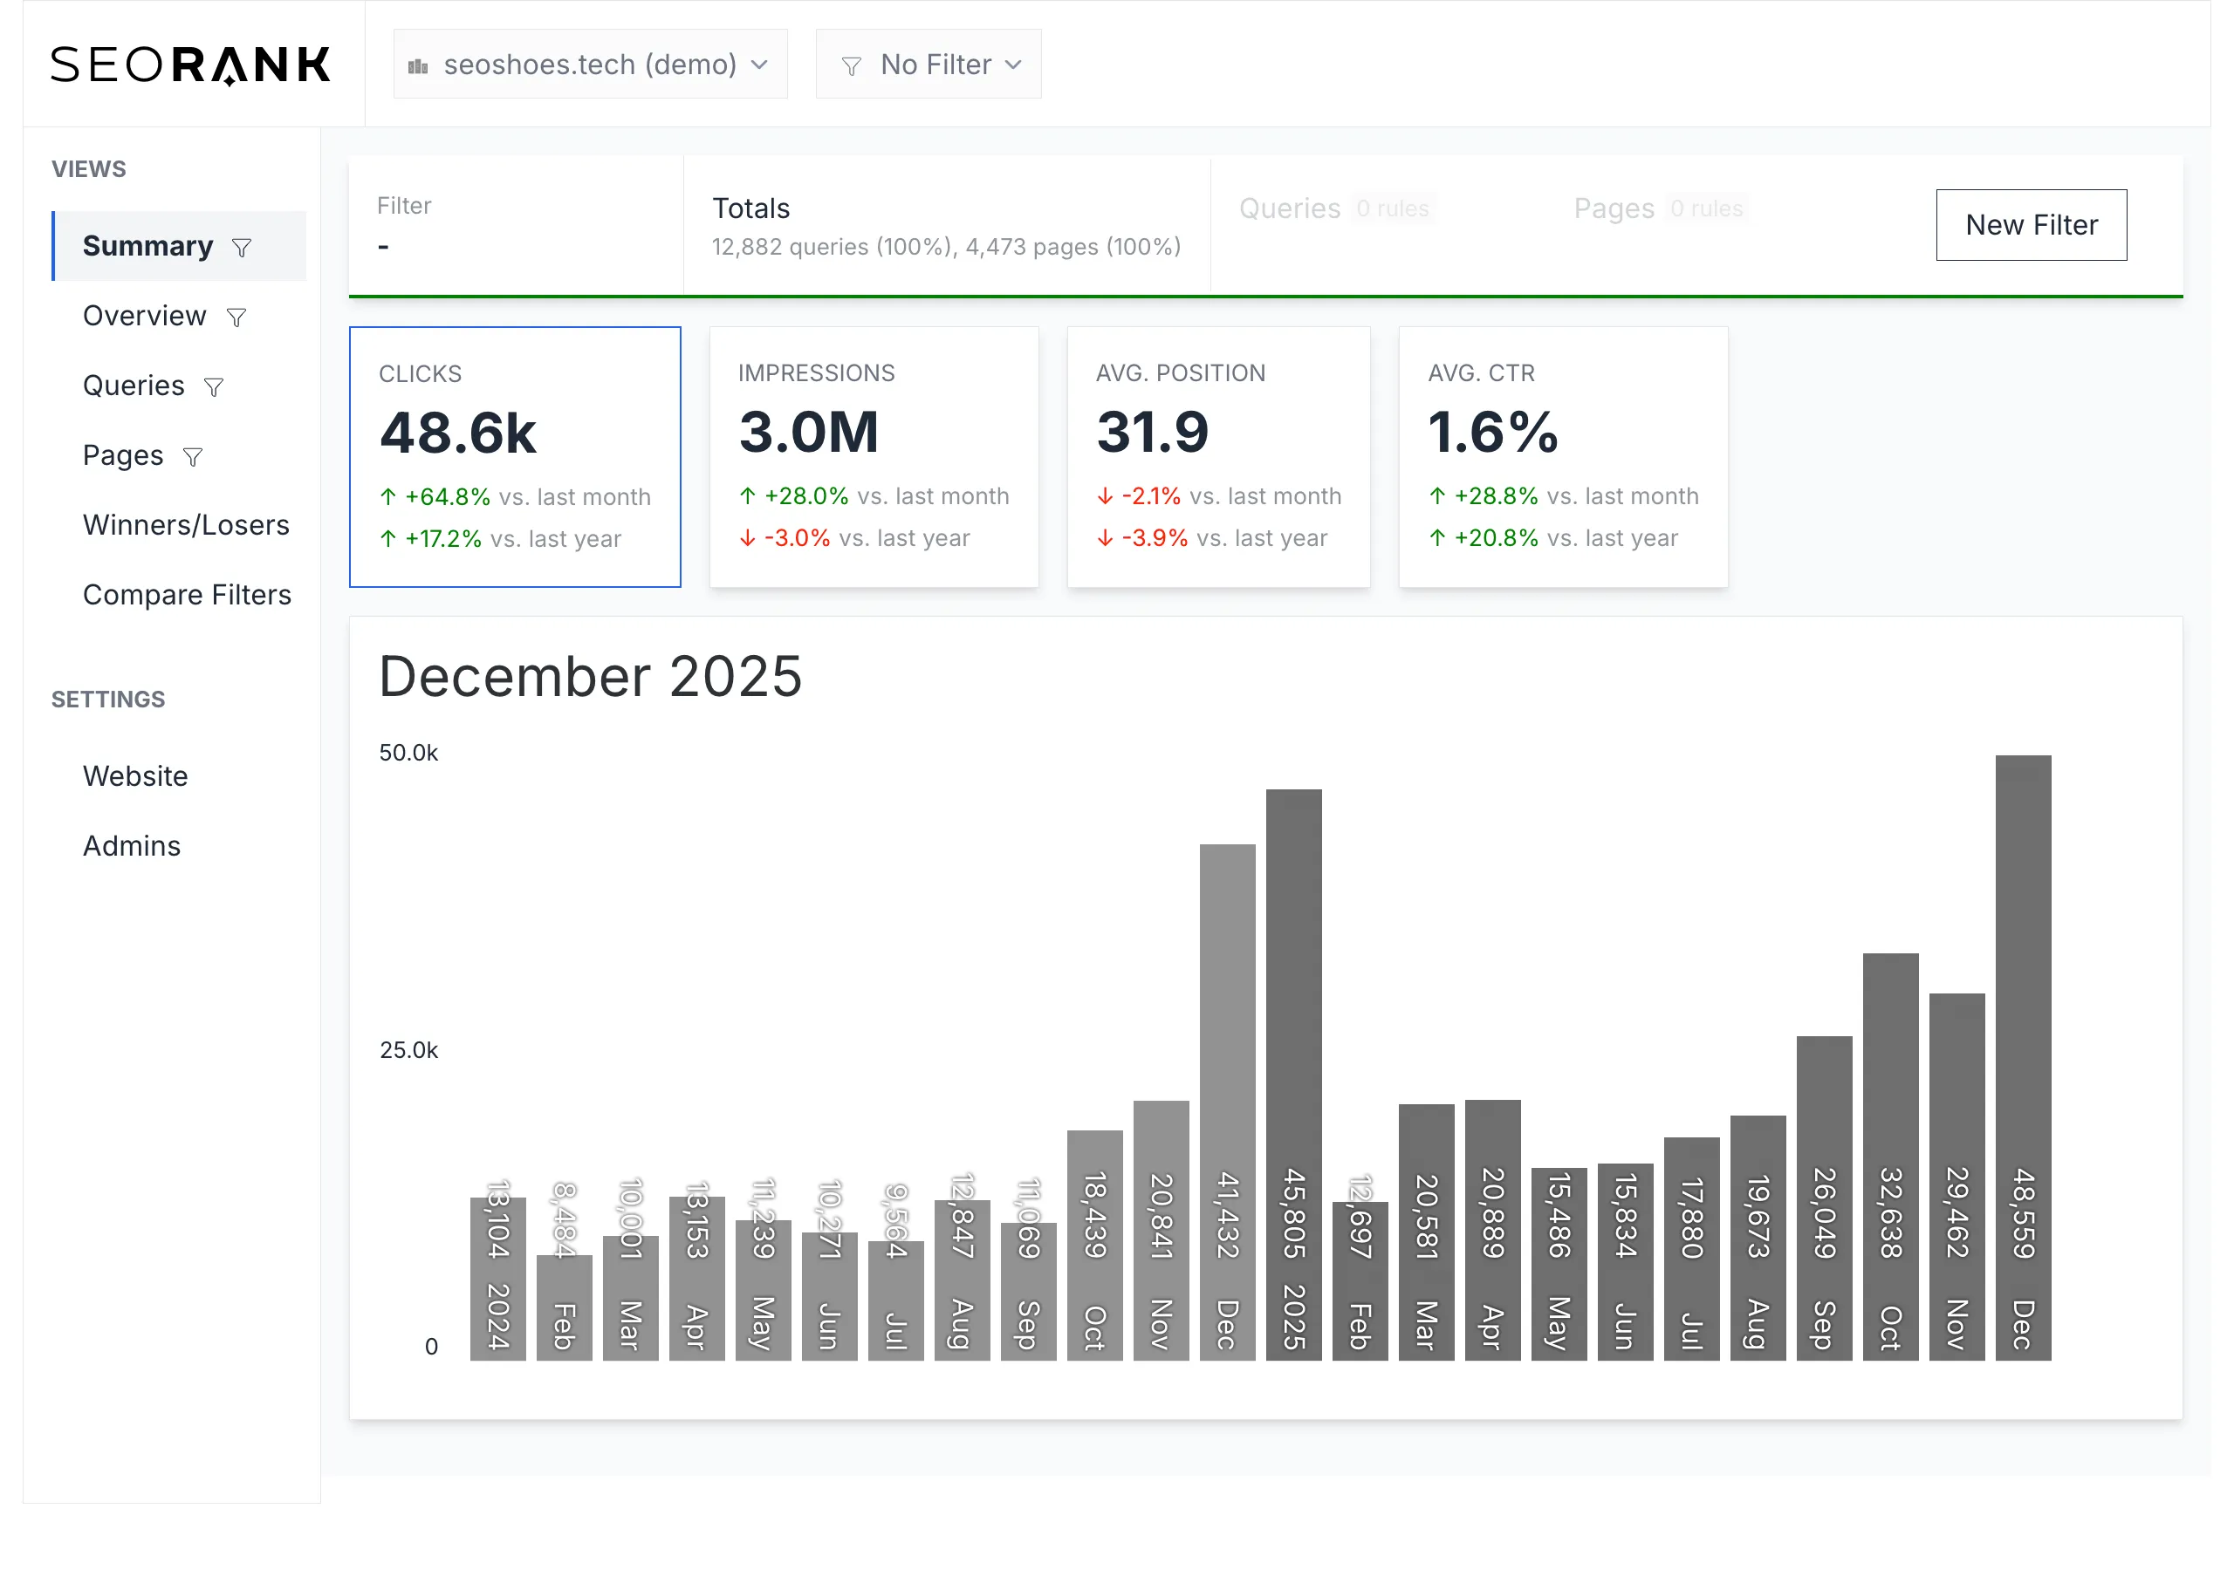The image size is (2234, 1570).
Task: Select the Avg. CTR metric card
Action: click(1563, 457)
